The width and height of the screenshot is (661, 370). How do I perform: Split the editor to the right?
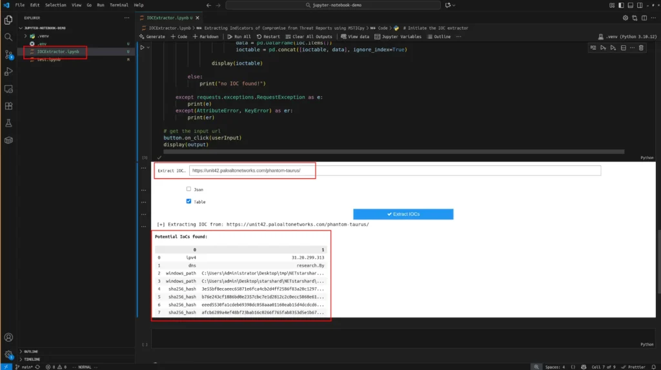click(x=644, y=17)
